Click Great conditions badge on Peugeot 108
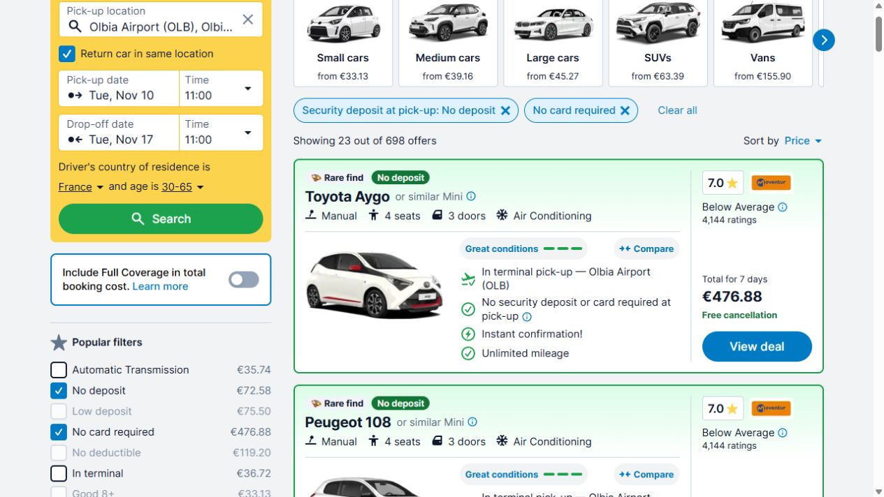884x497 pixels. (x=523, y=474)
